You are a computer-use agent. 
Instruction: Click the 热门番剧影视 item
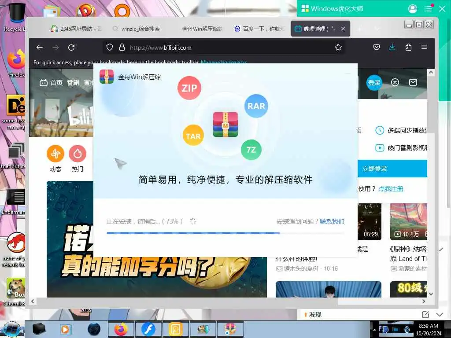[401, 148]
